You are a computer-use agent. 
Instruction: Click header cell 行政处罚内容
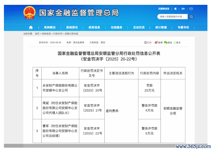[x=149, y=73]
